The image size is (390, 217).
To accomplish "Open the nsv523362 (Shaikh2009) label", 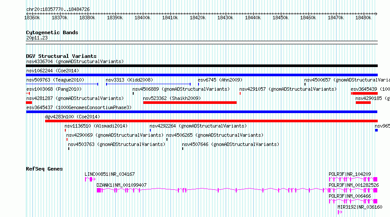I will pos(172,98).
